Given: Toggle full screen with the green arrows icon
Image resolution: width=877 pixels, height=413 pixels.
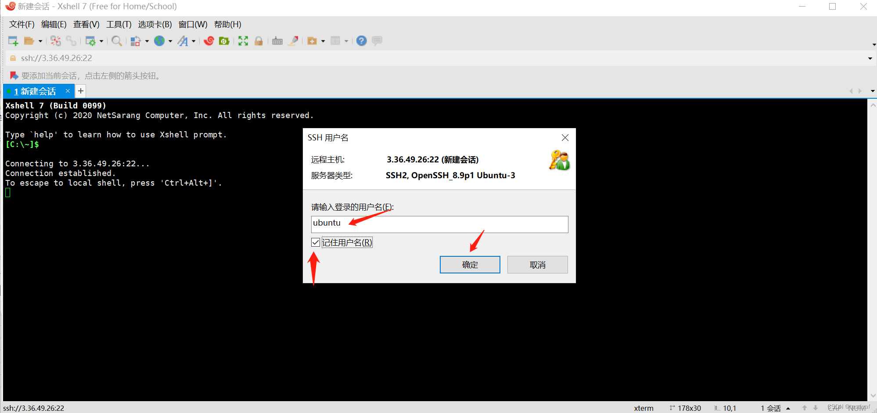Looking at the screenshot, I should 243,41.
